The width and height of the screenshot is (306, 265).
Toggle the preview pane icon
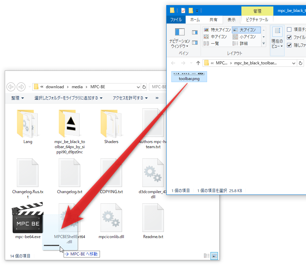(x=195, y=32)
